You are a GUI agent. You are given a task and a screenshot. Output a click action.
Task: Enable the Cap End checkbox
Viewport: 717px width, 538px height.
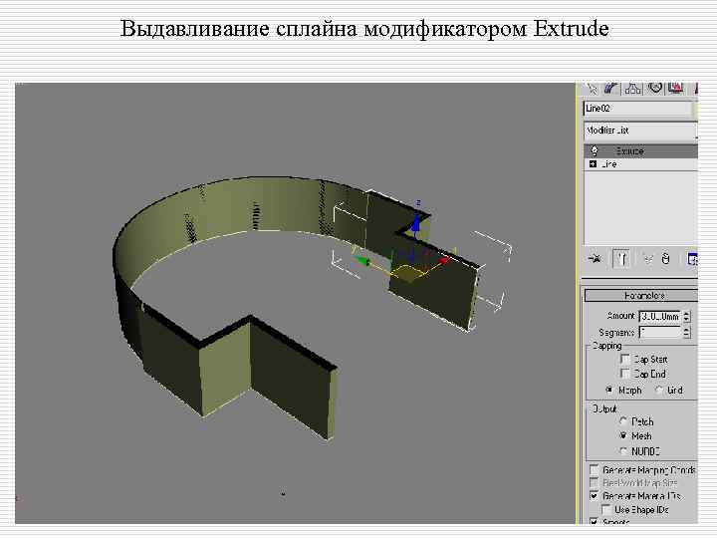click(x=625, y=374)
